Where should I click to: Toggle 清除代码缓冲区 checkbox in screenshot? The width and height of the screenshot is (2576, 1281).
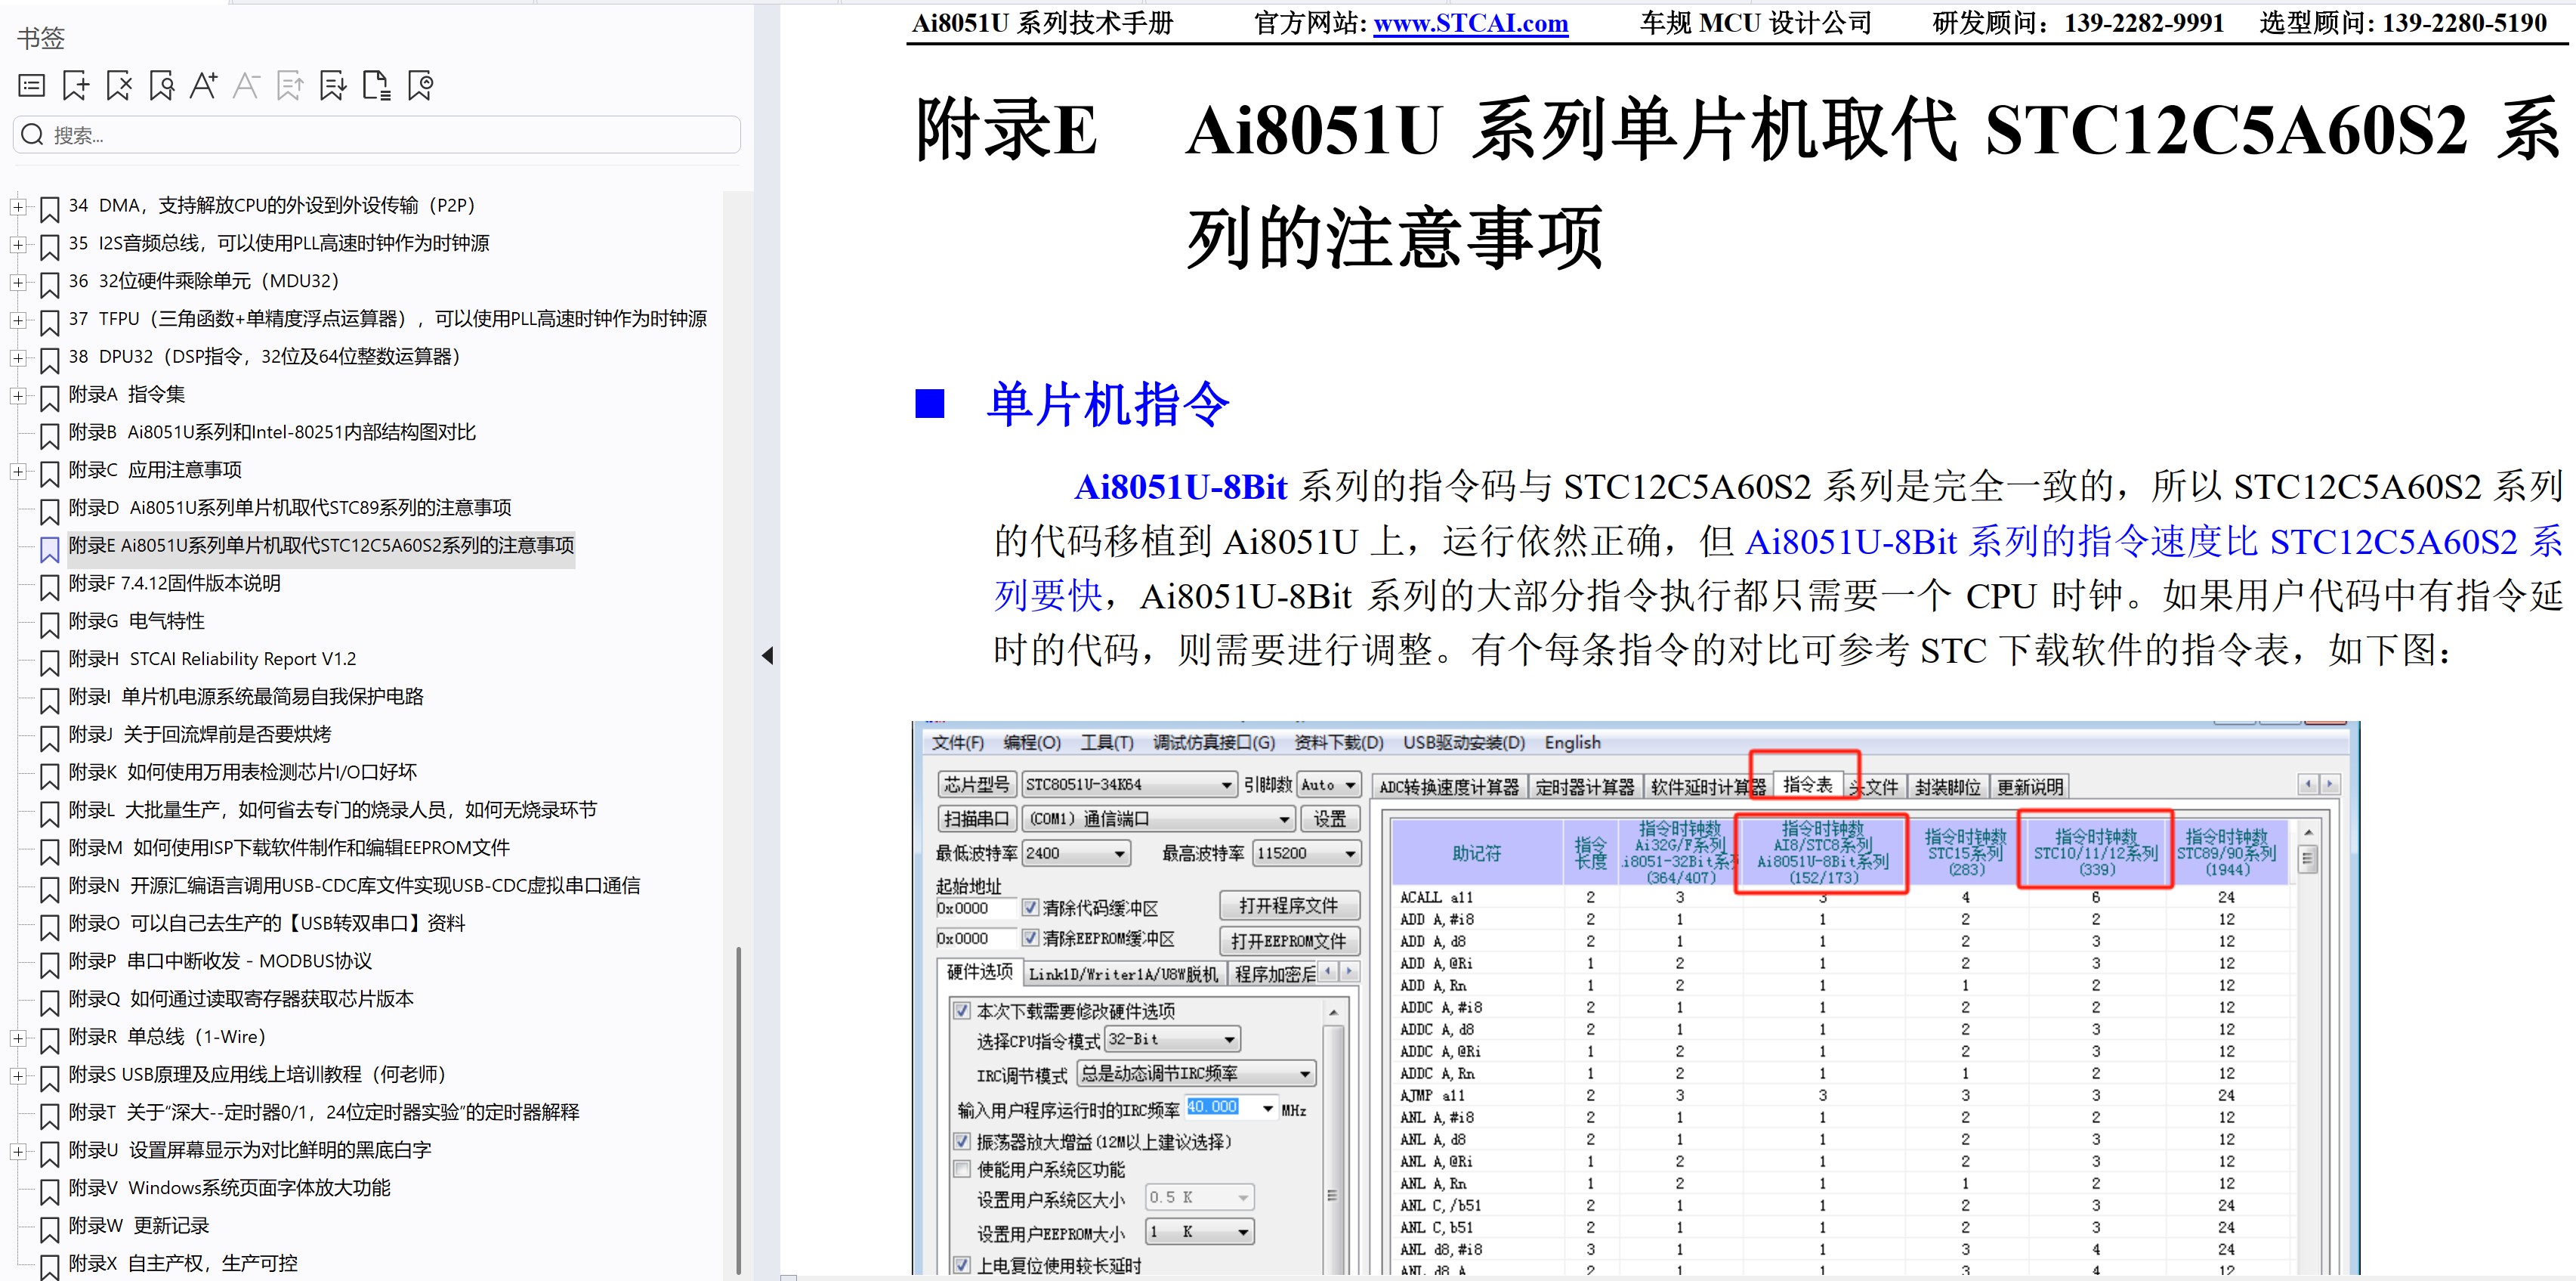coord(1030,908)
